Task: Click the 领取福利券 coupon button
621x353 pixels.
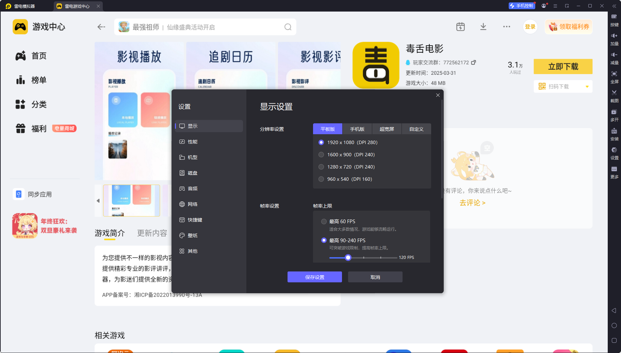Action: coord(569,27)
